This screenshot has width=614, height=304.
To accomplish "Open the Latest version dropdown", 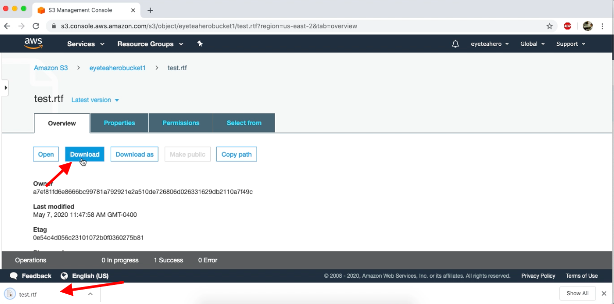I will (x=95, y=99).
